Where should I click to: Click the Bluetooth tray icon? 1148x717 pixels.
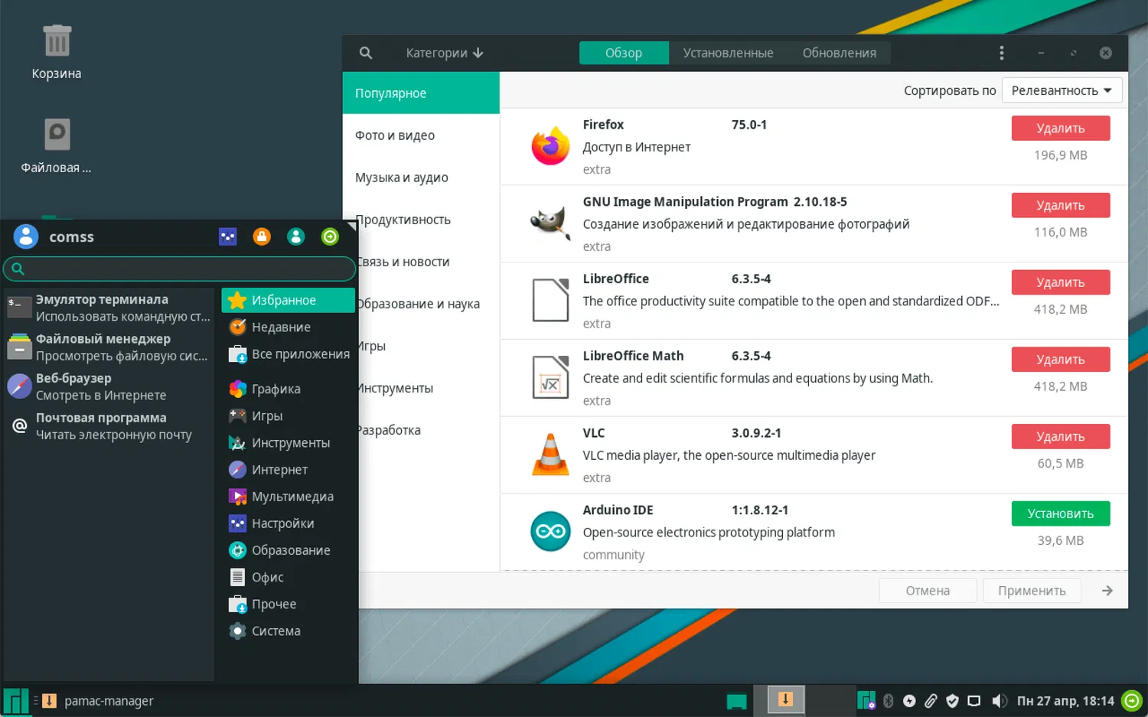889,701
